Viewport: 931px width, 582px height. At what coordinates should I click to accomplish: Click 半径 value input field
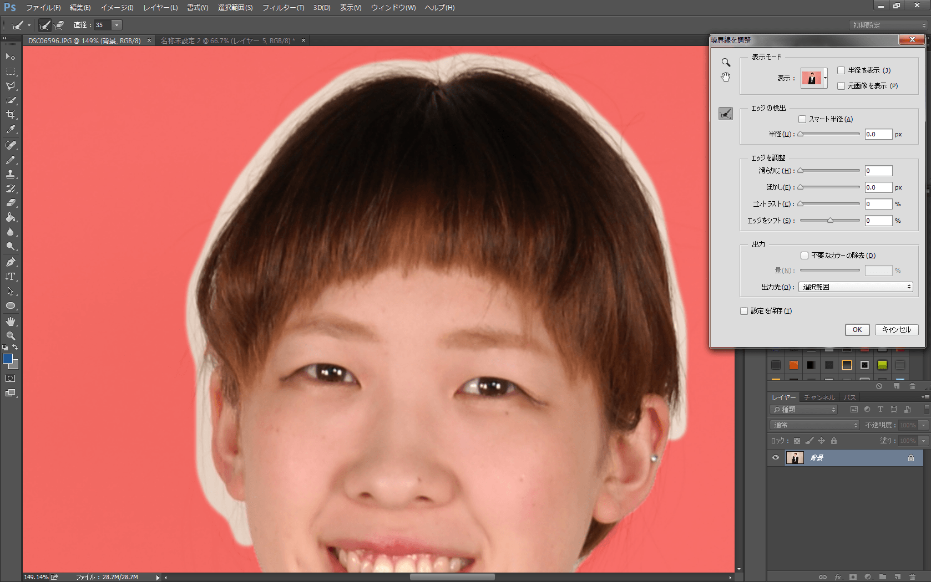pyautogui.click(x=878, y=134)
